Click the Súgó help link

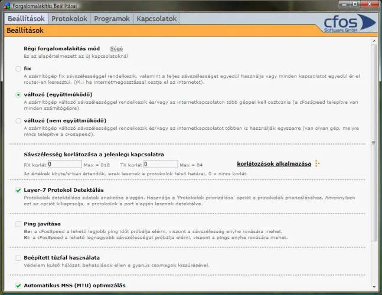pyautogui.click(x=116, y=48)
